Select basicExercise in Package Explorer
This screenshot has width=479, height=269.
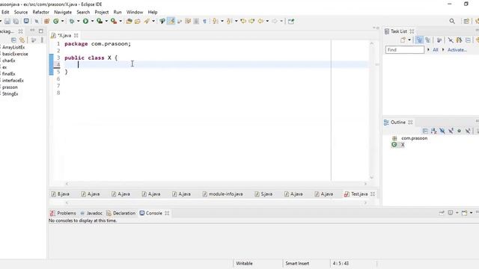(15, 54)
